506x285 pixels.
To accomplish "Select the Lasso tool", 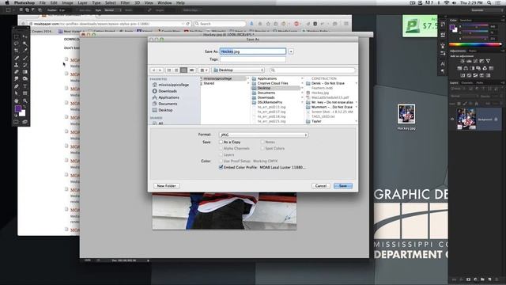I will [17, 44].
